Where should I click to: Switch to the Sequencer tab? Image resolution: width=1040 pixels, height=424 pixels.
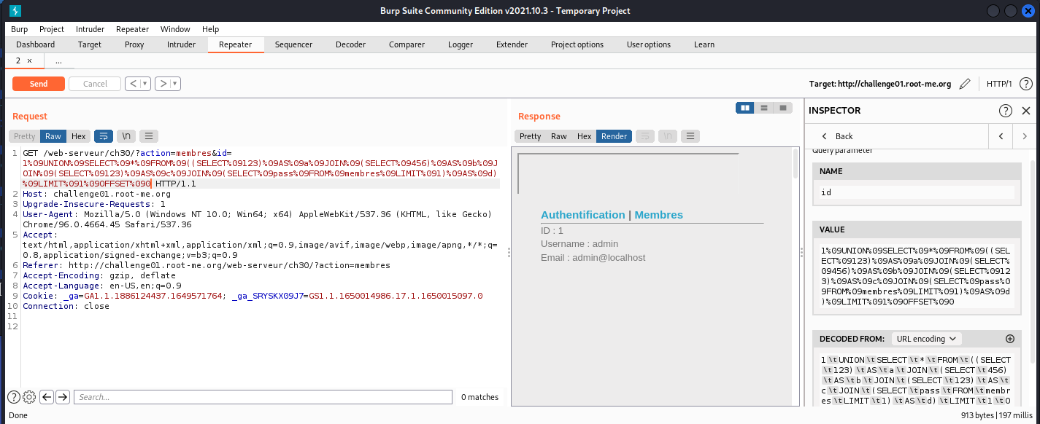pyautogui.click(x=293, y=44)
